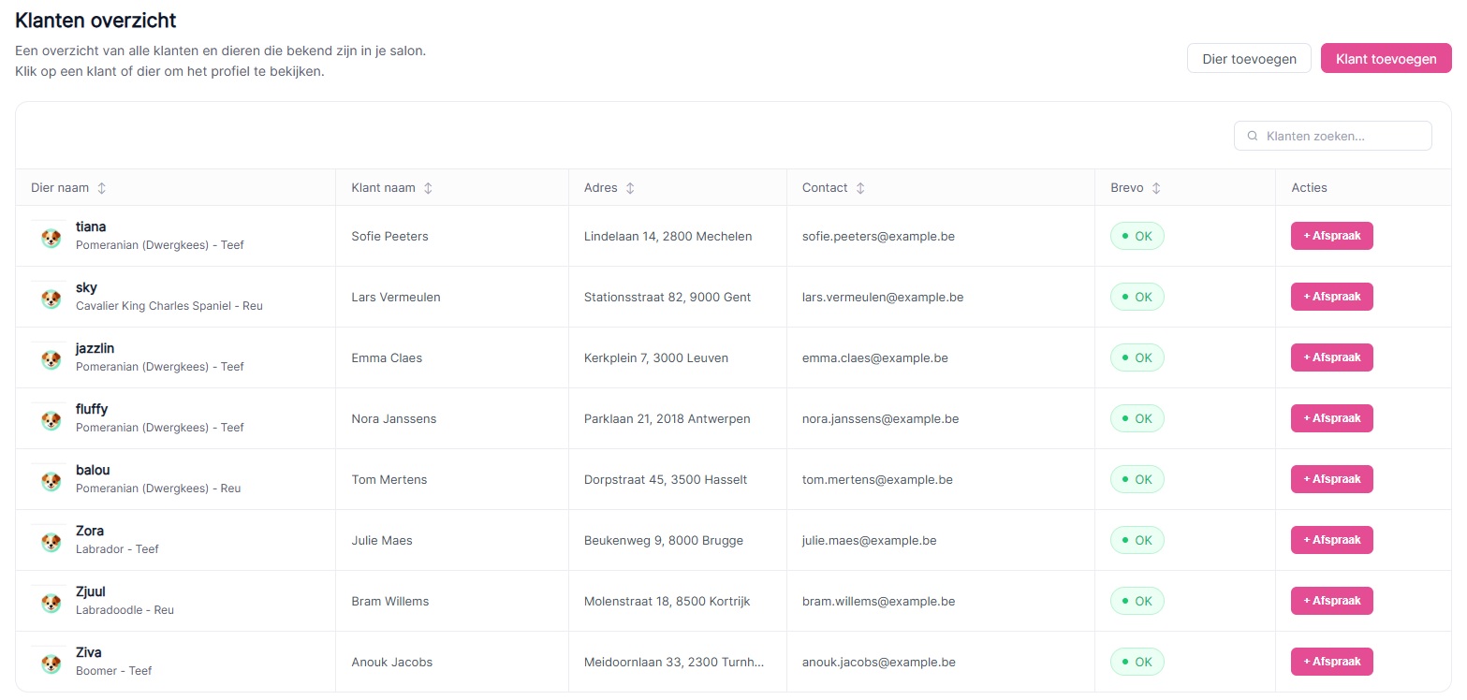Screen dimensions: 1467x700
Task: Click the dog avatar icon for jazzlin
Action: [51, 359]
